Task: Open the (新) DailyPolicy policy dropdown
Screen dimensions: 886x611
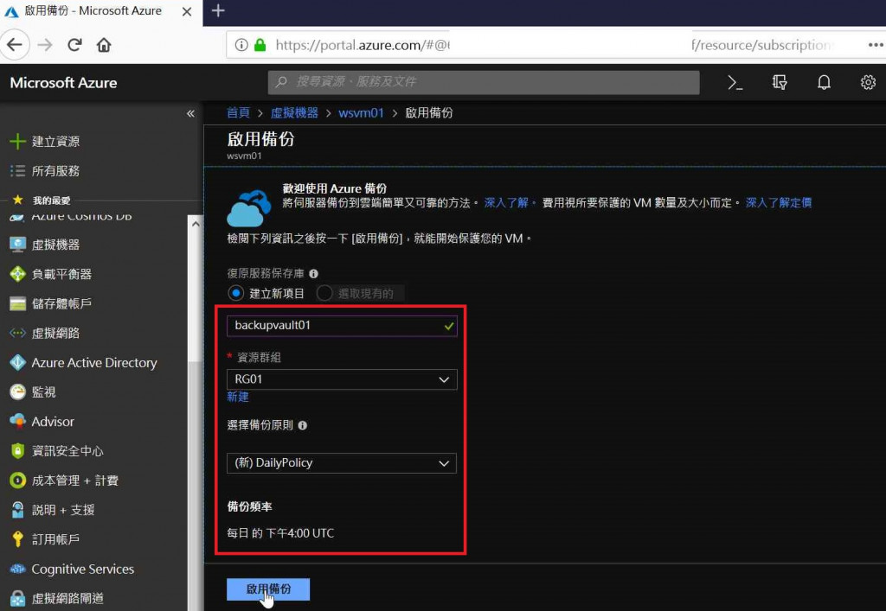Action: [342, 463]
